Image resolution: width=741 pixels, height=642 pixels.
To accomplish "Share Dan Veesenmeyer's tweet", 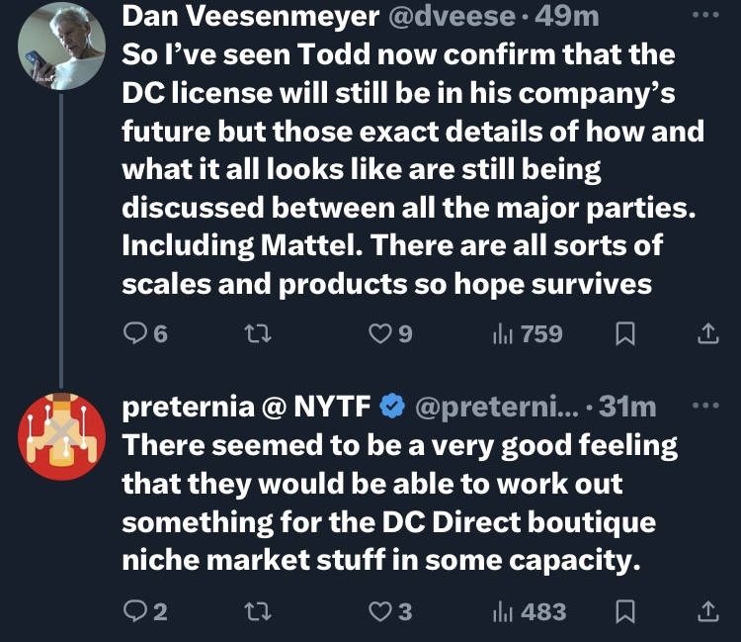I will (707, 334).
